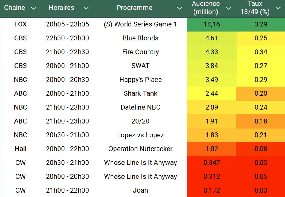Click the red 0,172 audience cell
The height and width of the screenshot is (197, 285).
coord(212,190)
